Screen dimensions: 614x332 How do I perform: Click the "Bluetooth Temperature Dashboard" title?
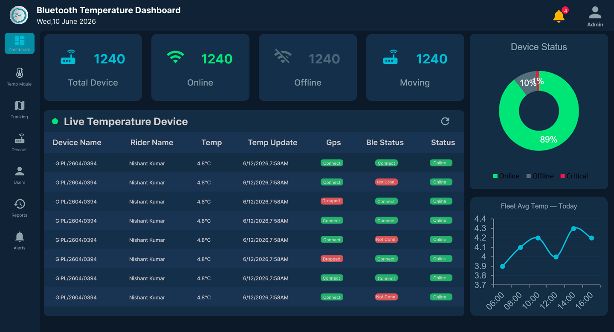(x=109, y=10)
